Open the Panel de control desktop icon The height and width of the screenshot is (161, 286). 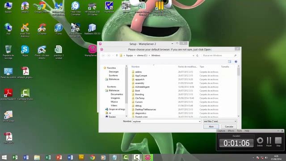point(8,73)
